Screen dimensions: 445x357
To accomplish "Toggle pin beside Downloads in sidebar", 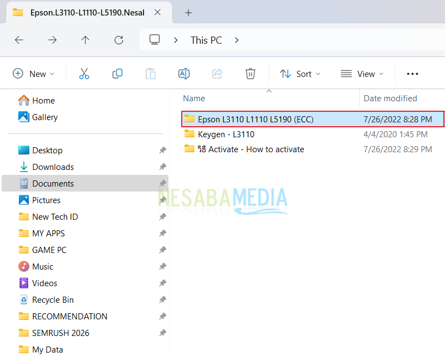I will click(x=162, y=167).
